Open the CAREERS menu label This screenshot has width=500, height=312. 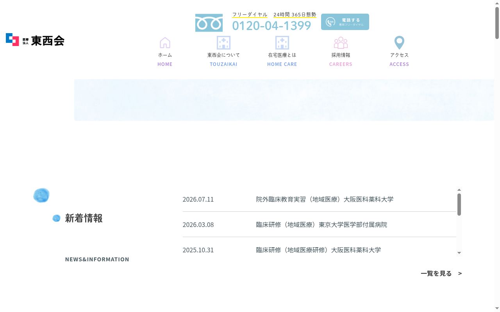[341, 64]
